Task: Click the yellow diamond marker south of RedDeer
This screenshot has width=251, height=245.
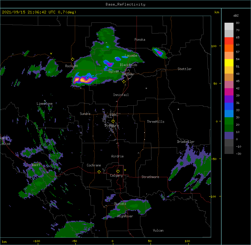Action: pos(124,82)
